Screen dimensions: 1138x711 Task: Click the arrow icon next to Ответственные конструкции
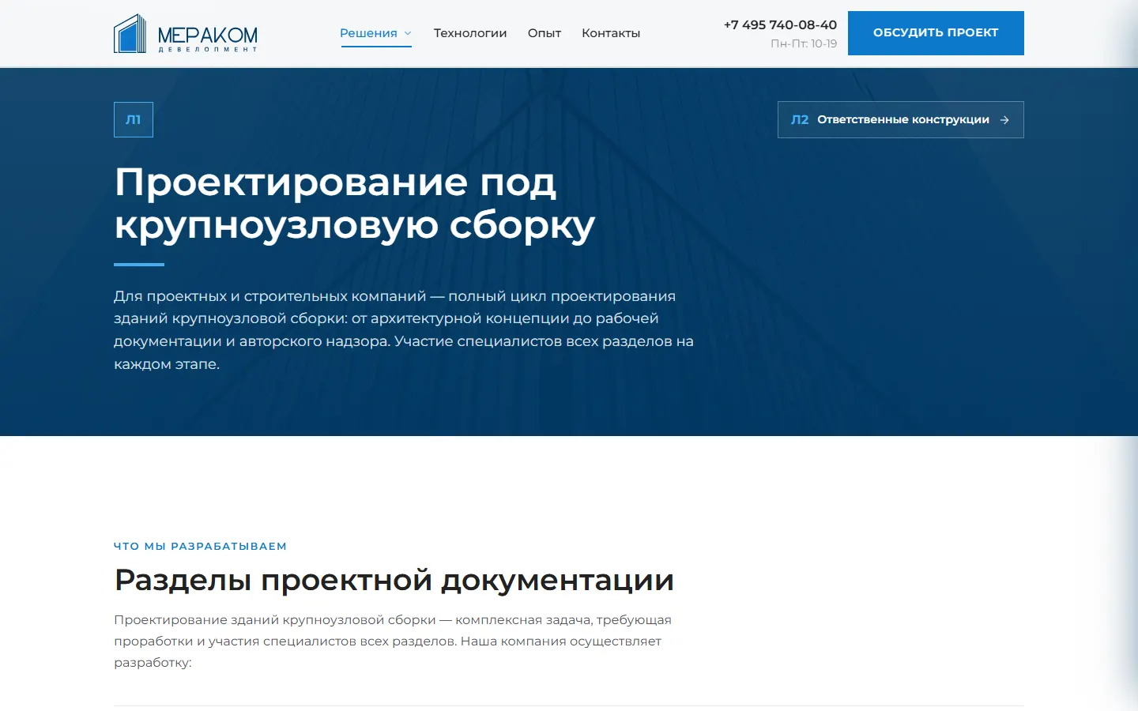click(1004, 120)
